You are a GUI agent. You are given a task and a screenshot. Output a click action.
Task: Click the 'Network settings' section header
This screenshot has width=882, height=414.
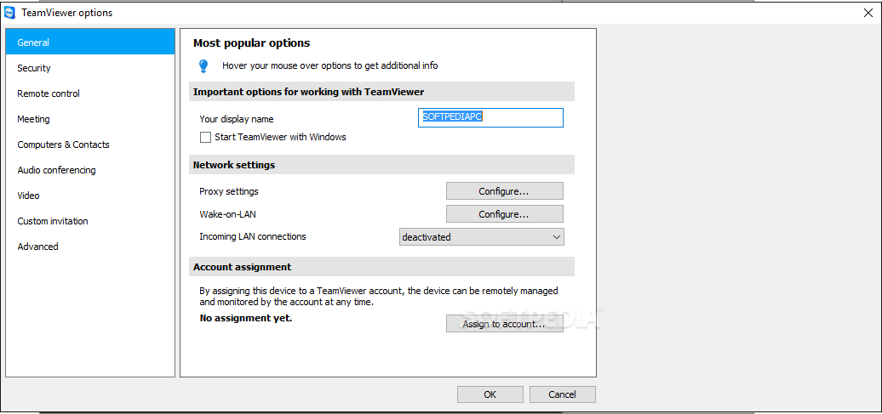(382, 165)
